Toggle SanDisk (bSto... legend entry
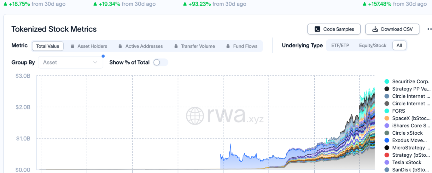The width and height of the screenshot is (432, 173). coord(407,170)
